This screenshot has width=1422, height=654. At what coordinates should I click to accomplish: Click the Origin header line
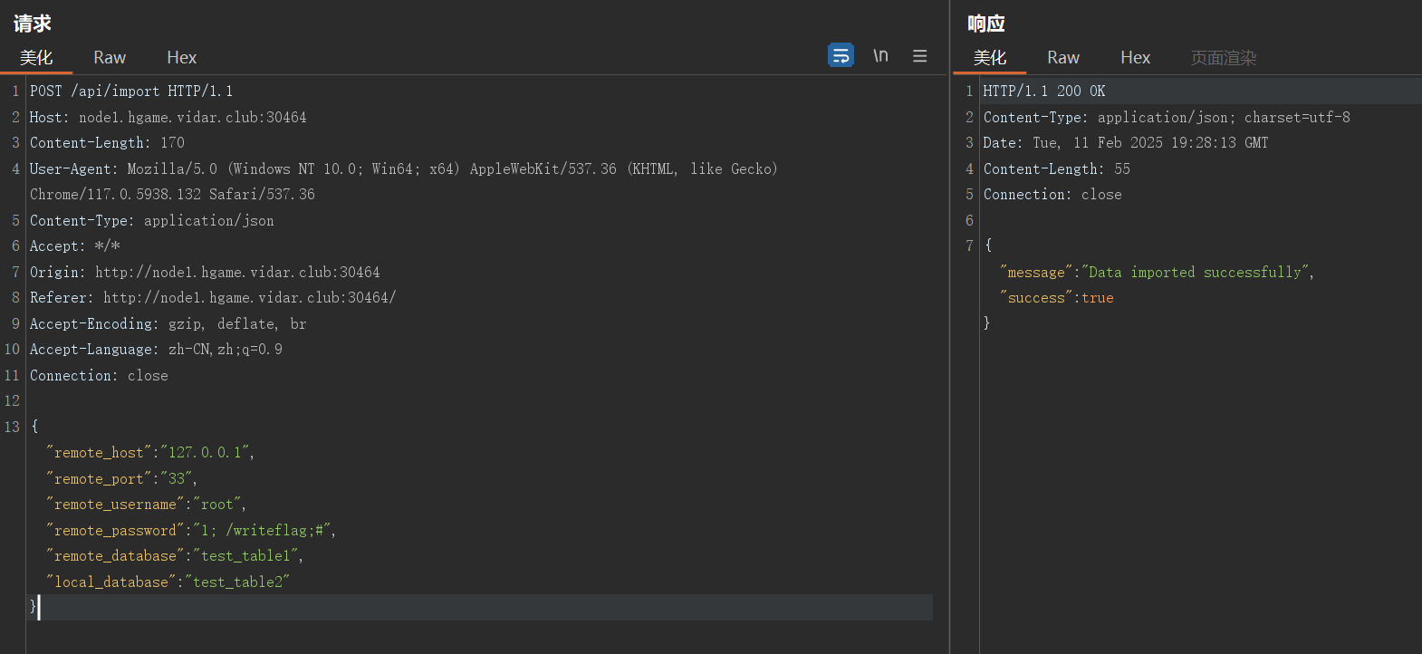[205, 272]
